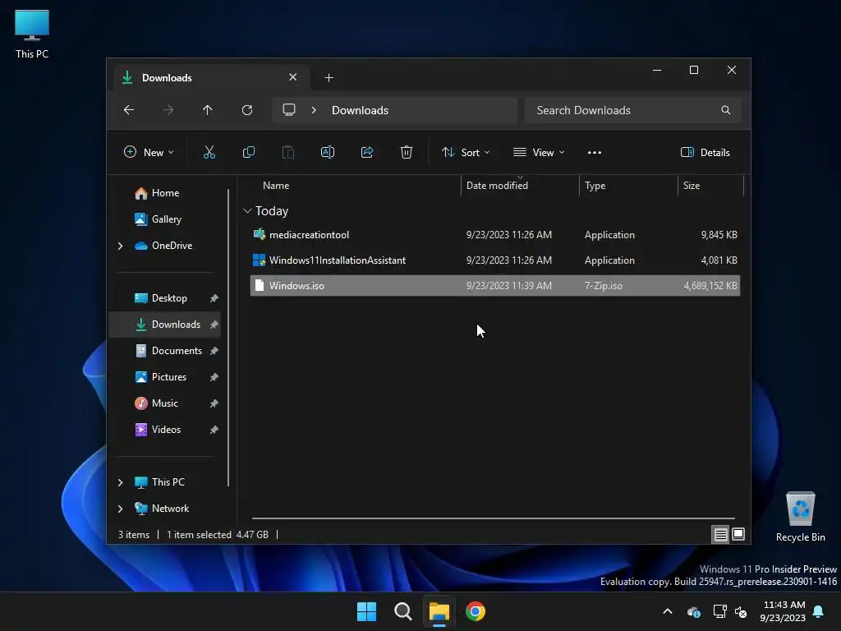The height and width of the screenshot is (631, 841).
Task: Click the Cut scissors icon
Action: pos(209,152)
